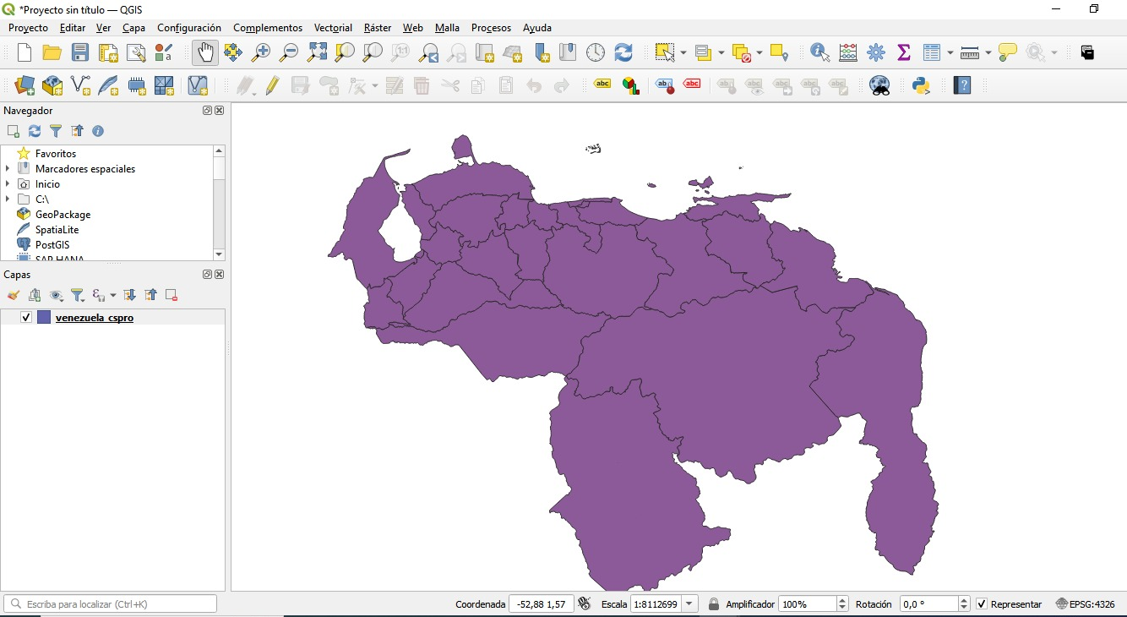This screenshot has width=1127, height=617.
Task: Open the Complementos menu
Action: click(268, 28)
